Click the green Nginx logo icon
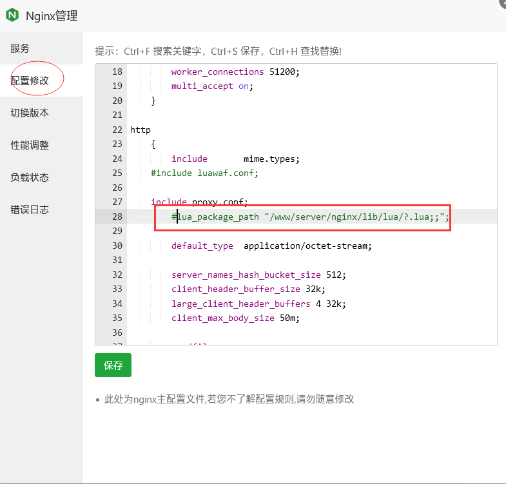506x484 pixels. click(x=12, y=15)
